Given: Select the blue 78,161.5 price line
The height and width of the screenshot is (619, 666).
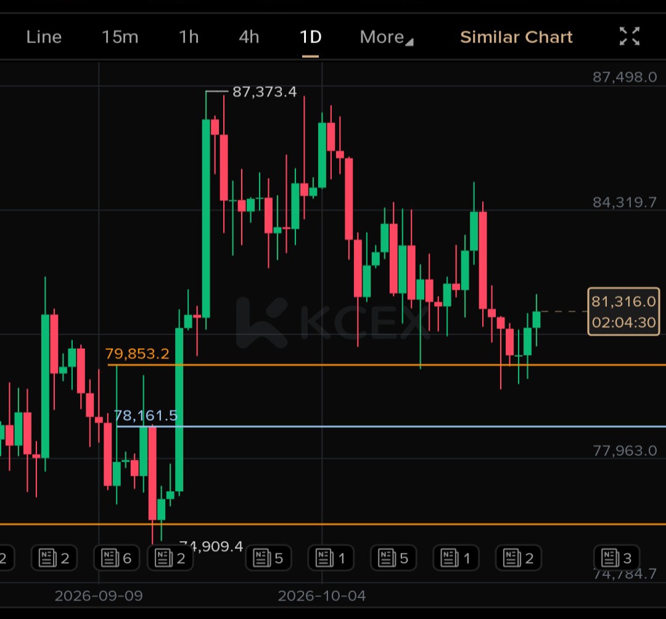Looking at the screenshot, I should point(391,426).
